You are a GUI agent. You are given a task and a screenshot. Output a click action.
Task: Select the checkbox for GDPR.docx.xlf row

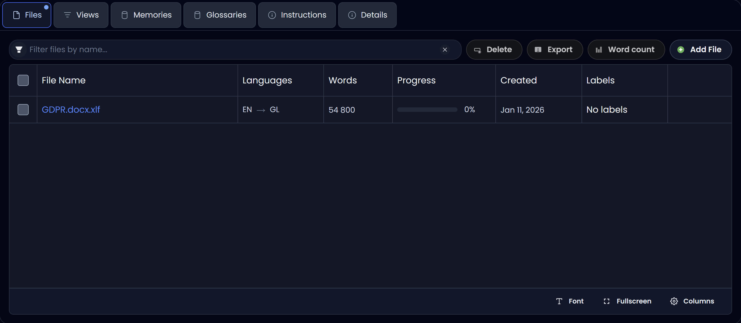click(x=23, y=110)
